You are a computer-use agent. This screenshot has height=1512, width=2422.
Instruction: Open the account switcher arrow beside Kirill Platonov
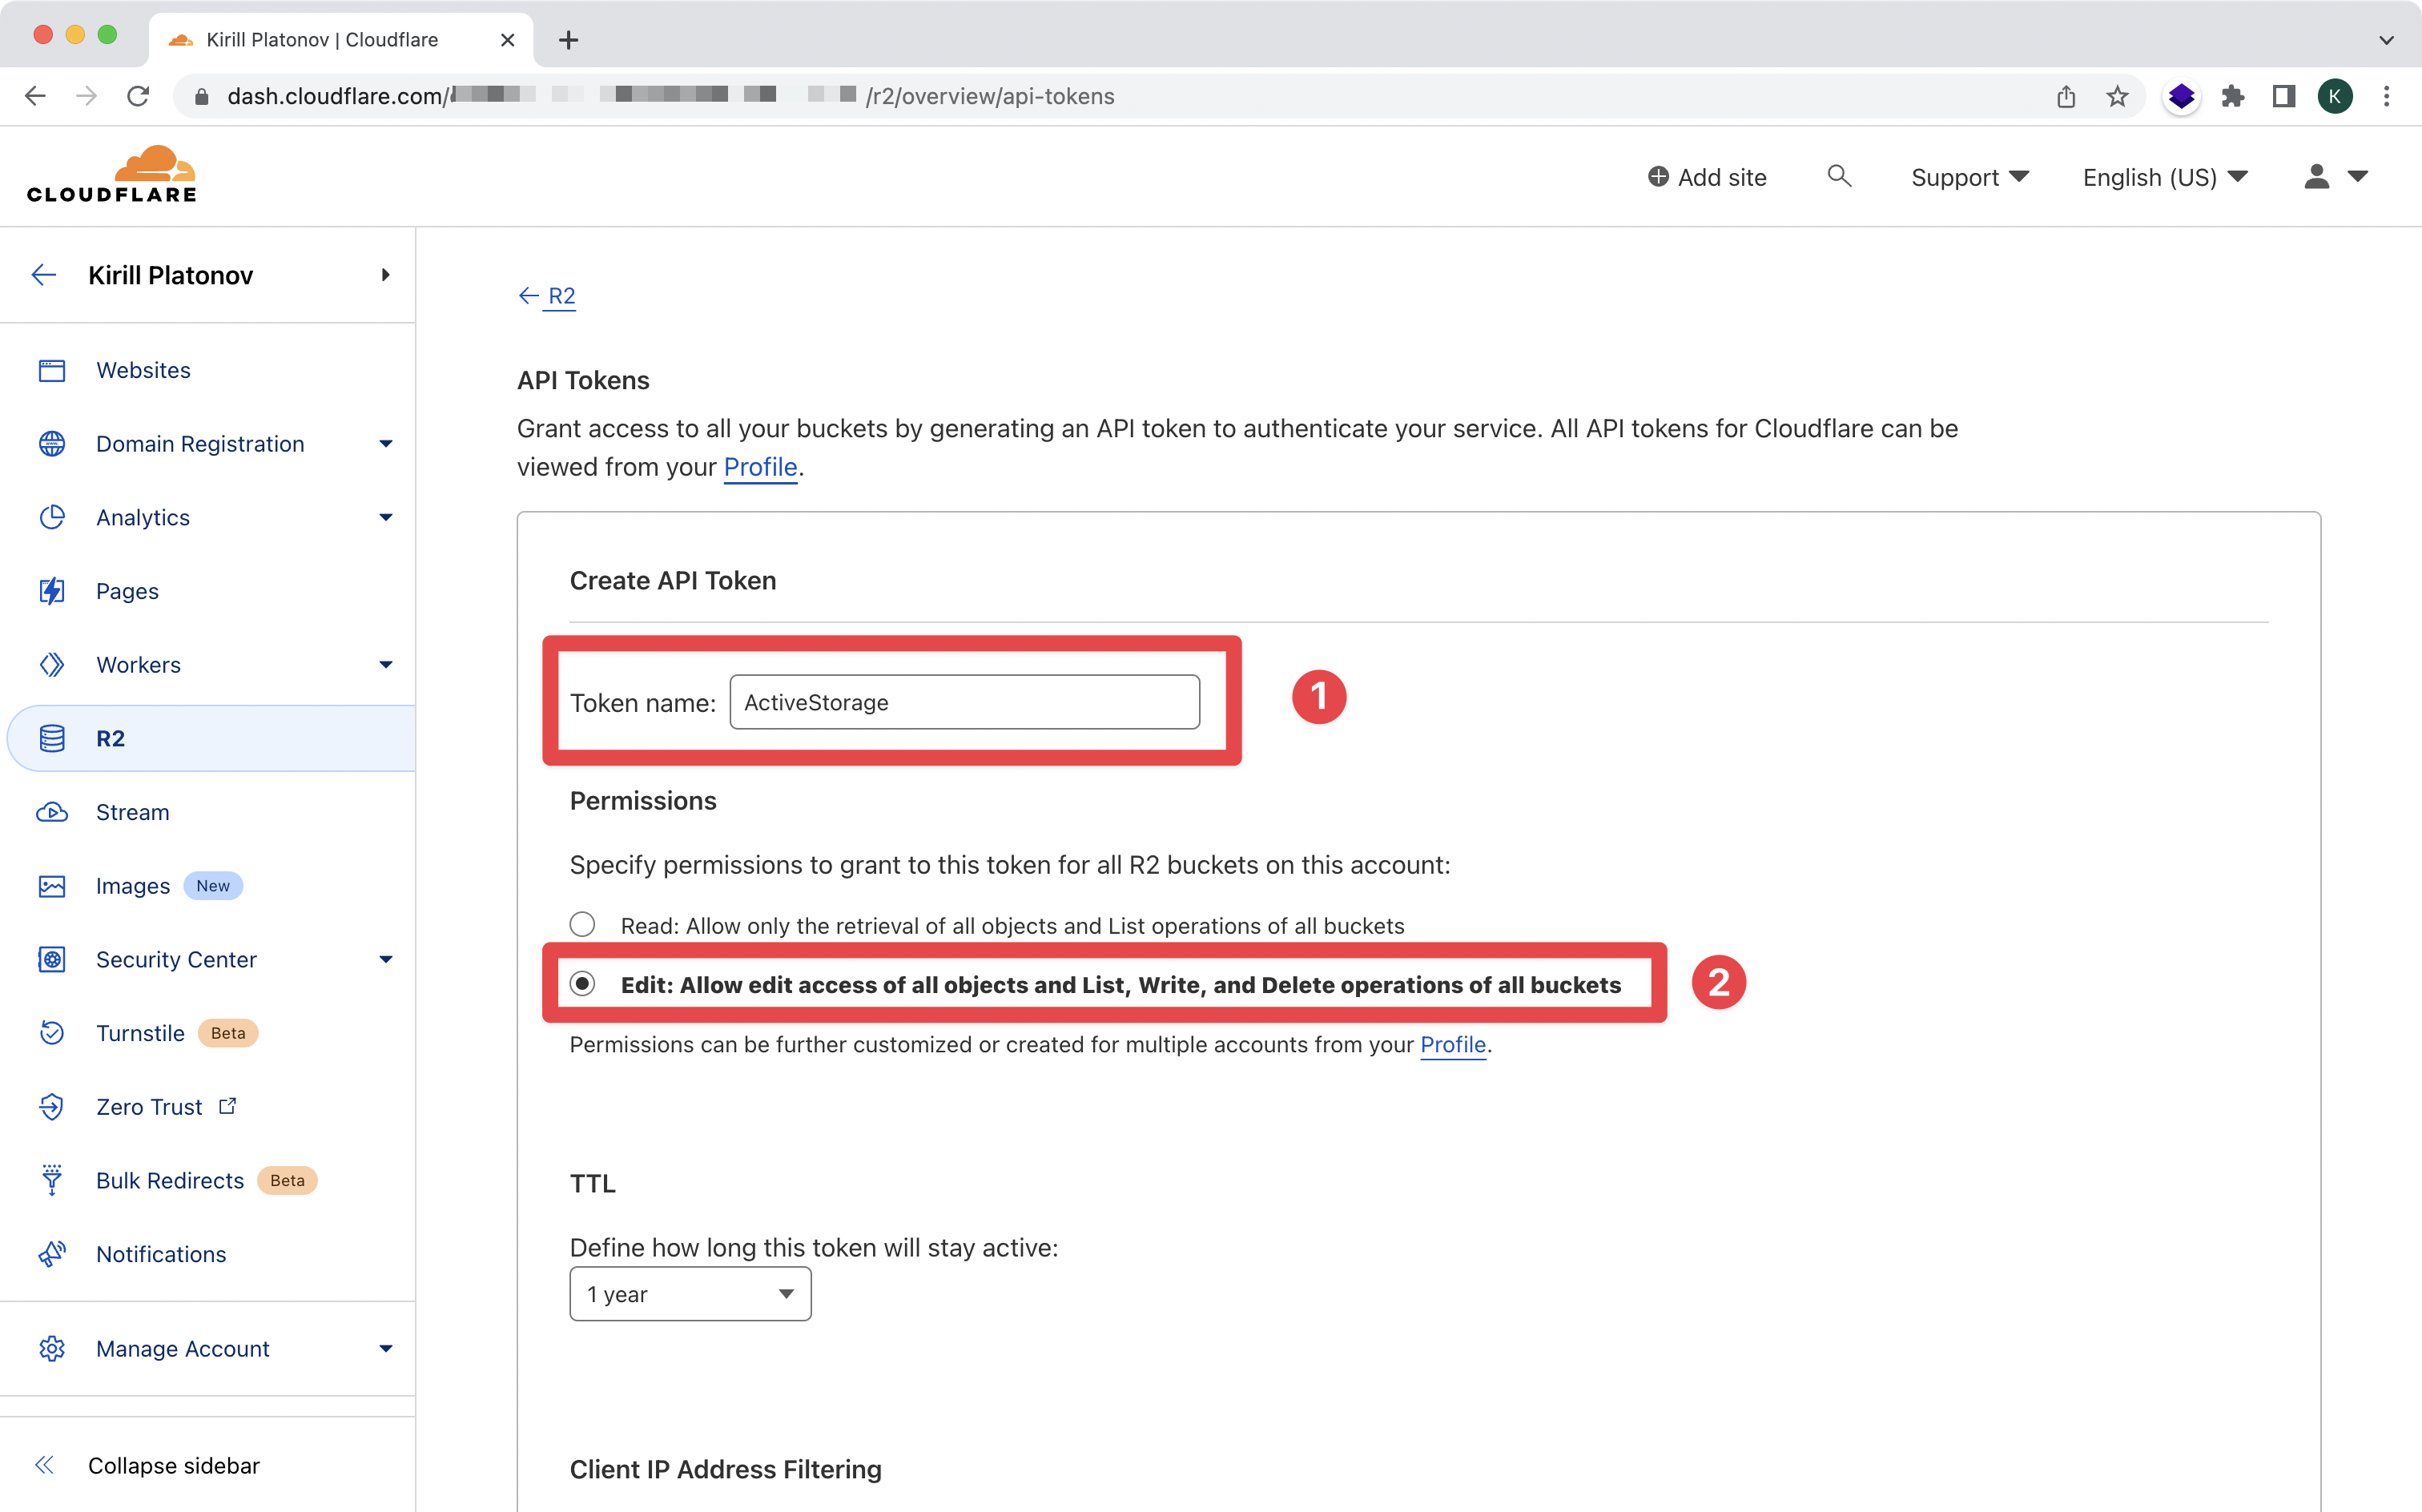pyautogui.click(x=385, y=275)
